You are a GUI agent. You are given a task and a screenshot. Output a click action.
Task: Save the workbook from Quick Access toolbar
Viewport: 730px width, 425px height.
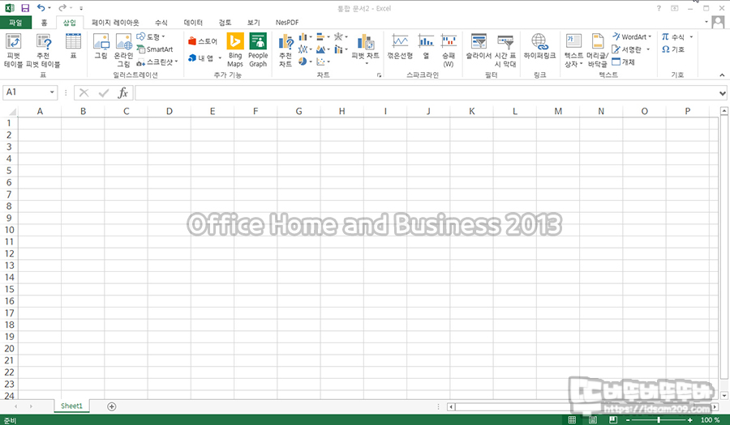pos(25,8)
